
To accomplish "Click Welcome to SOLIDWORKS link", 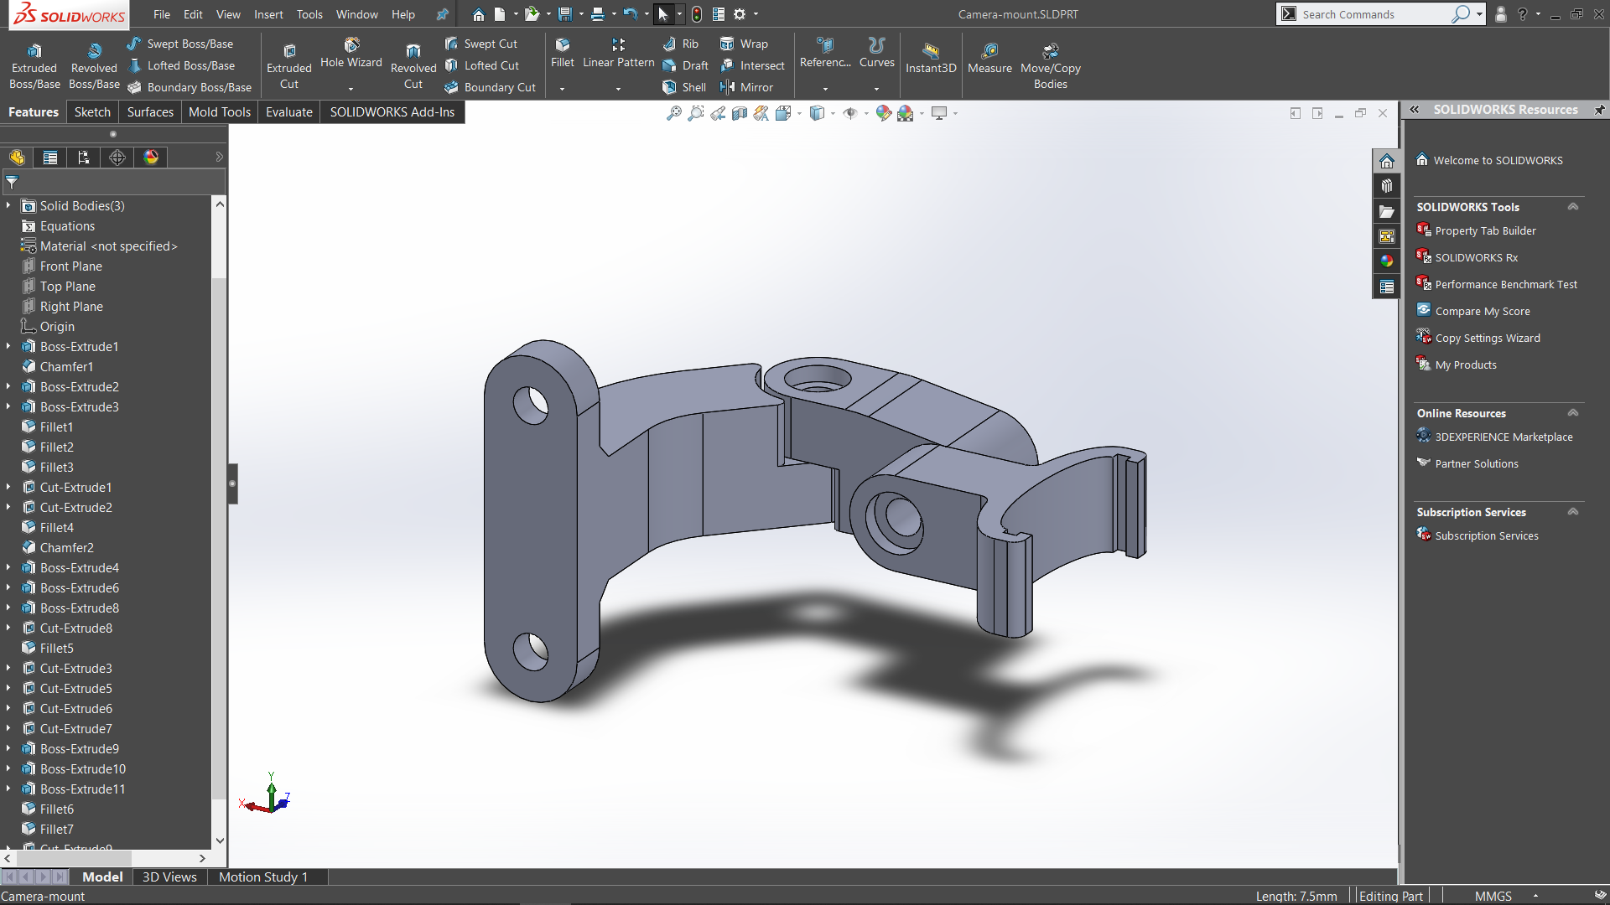I will point(1498,160).
